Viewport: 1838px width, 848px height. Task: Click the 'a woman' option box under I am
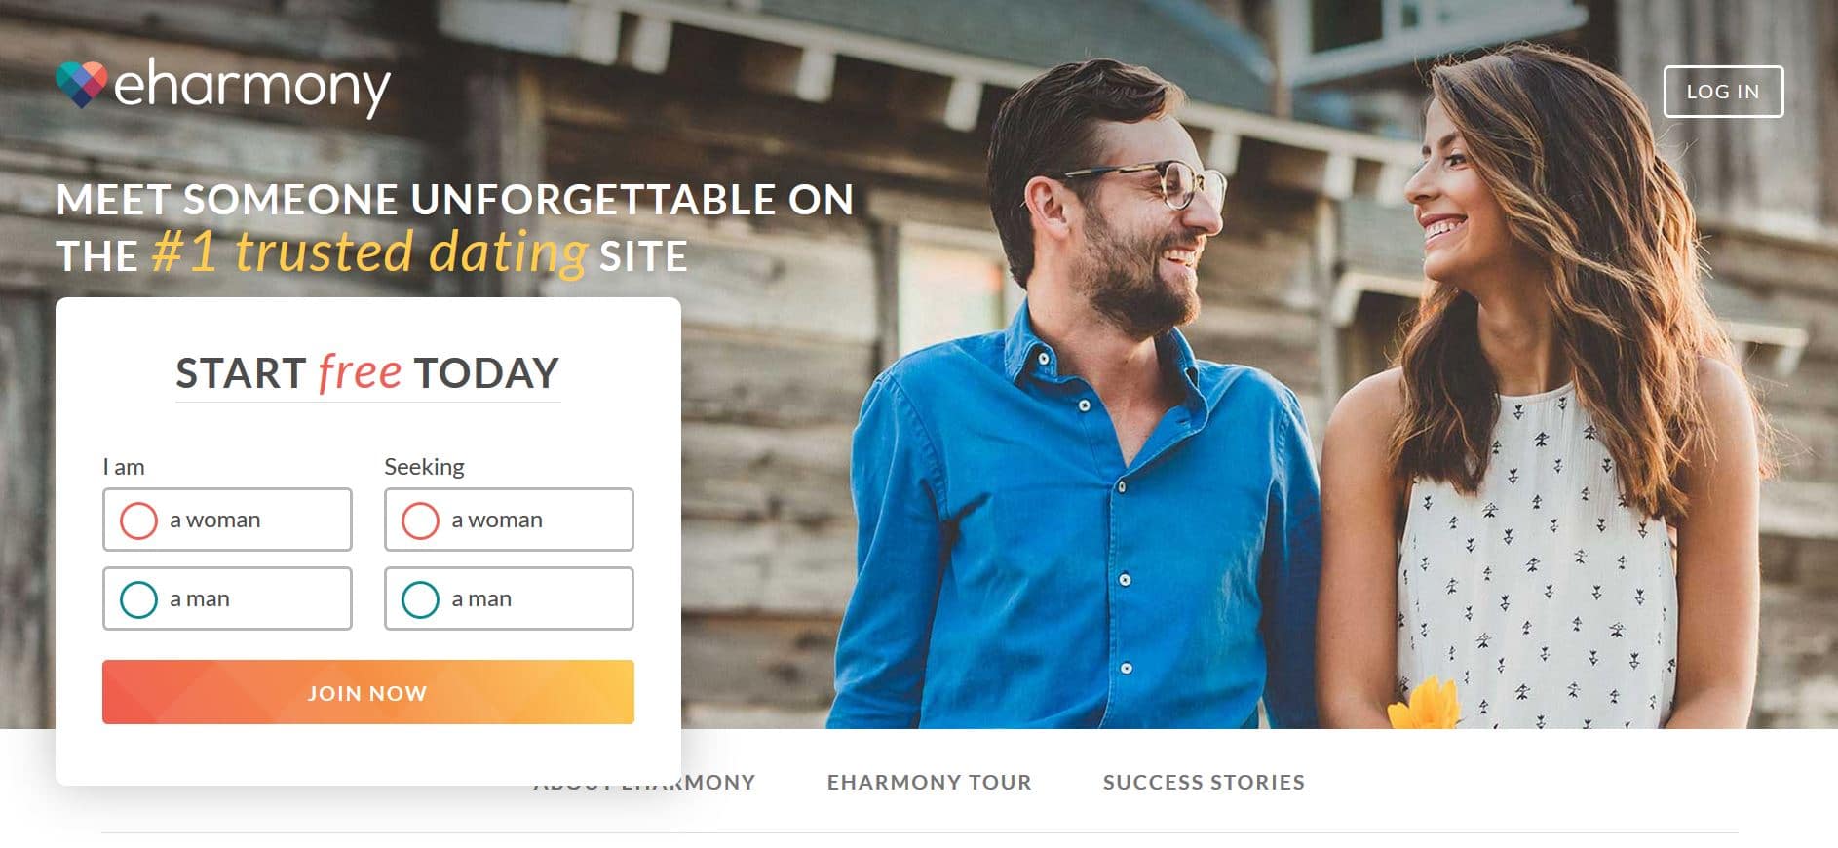click(x=227, y=520)
